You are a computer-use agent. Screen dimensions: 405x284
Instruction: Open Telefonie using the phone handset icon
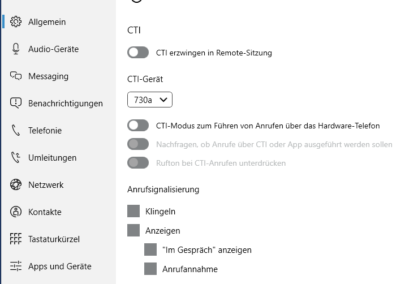tap(16, 130)
